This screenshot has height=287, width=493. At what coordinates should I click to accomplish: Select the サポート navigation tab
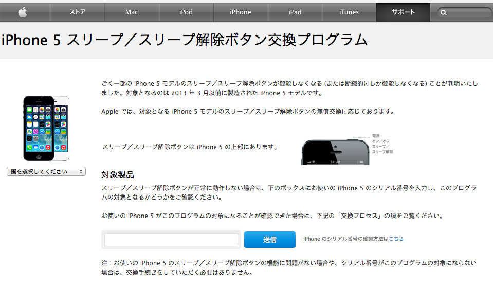(x=403, y=12)
